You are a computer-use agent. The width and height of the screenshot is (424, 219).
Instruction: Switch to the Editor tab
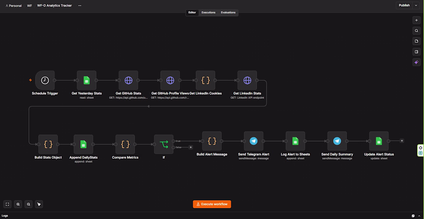click(x=192, y=12)
